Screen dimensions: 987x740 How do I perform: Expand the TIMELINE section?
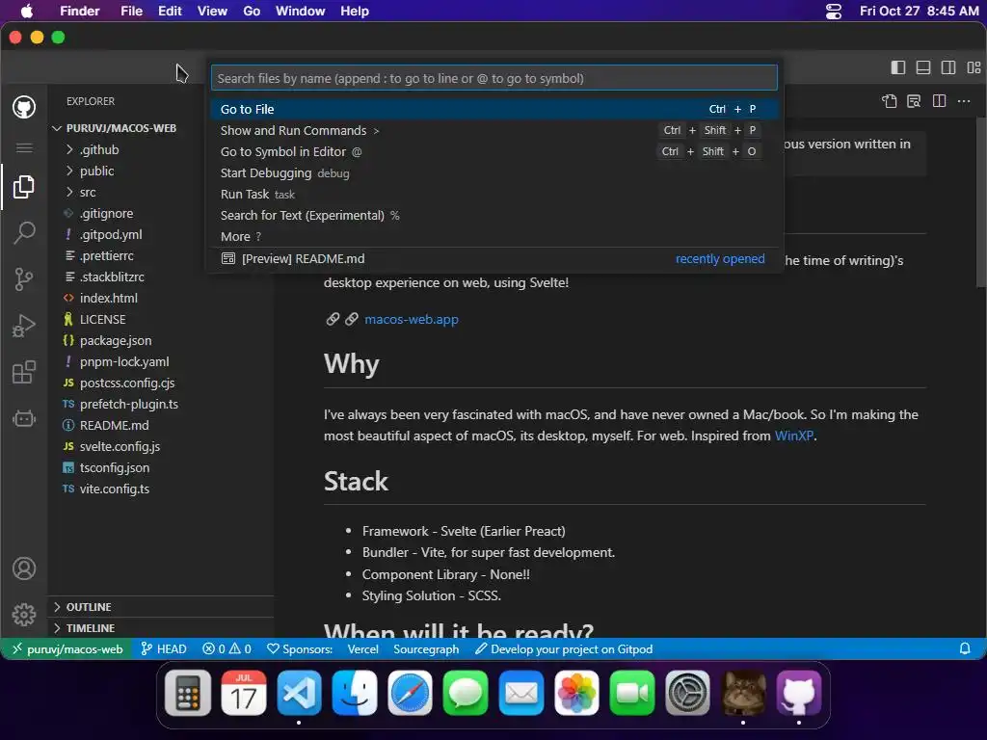pos(161,628)
